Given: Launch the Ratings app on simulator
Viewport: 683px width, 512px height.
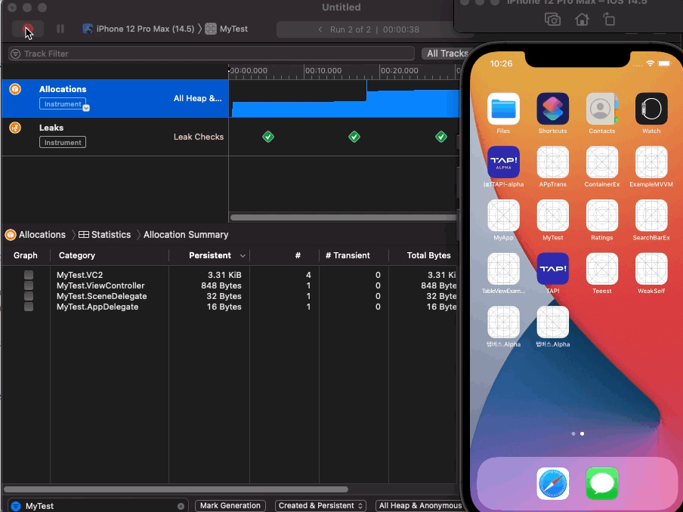Looking at the screenshot, I should [602, 215].
